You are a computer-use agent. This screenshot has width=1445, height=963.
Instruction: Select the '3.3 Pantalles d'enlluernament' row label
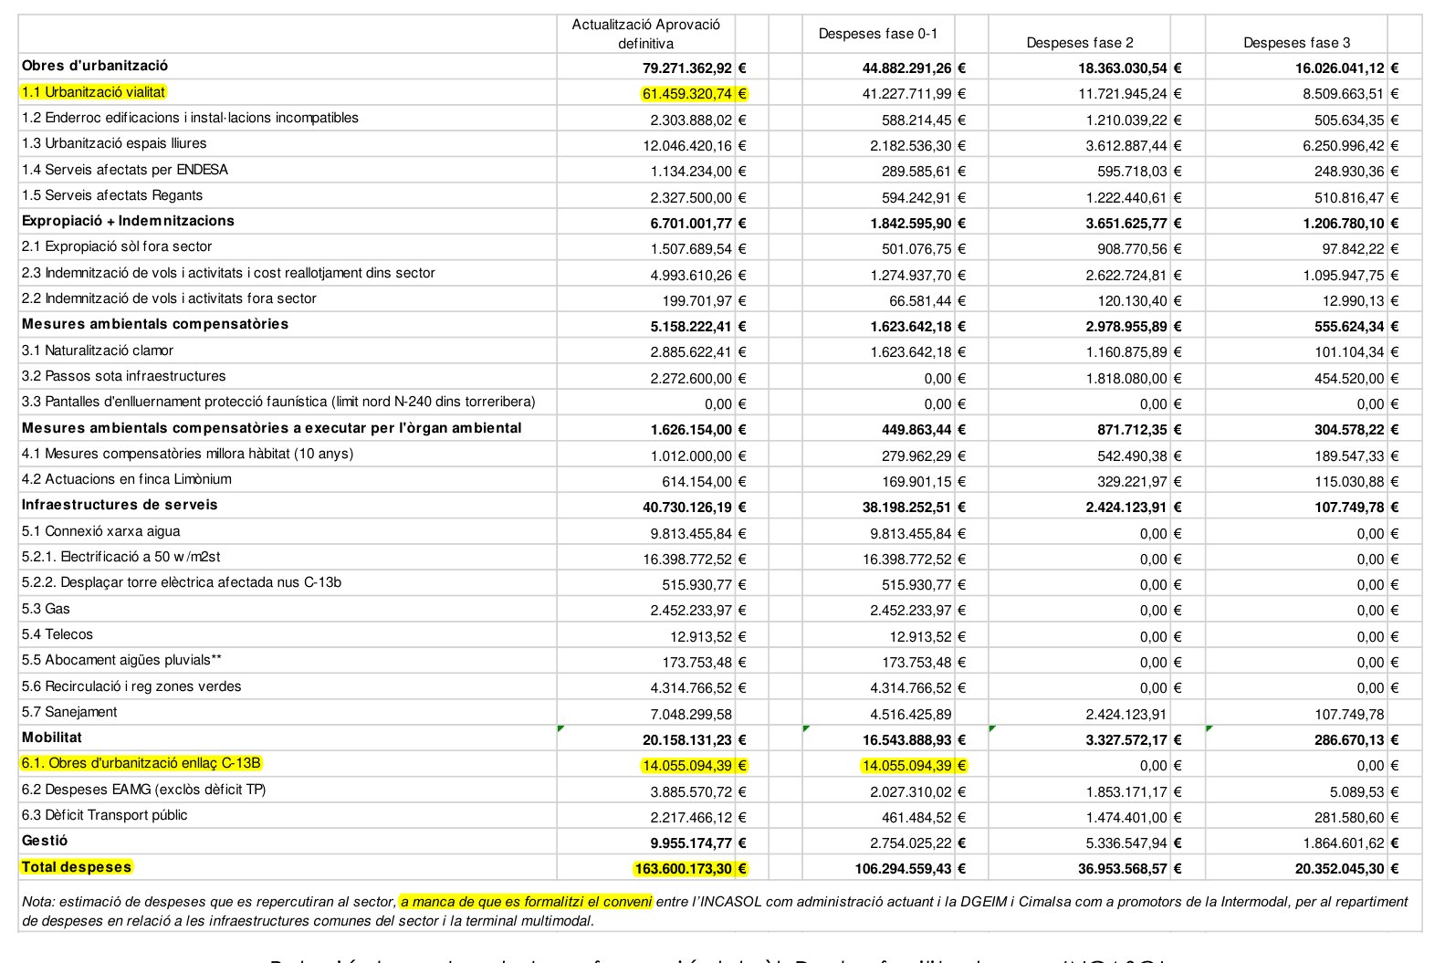278,402
